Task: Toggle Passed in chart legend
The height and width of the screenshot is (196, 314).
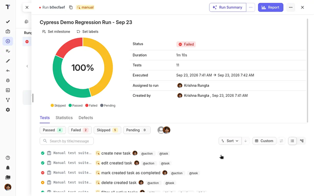Action: coord(75,105)
